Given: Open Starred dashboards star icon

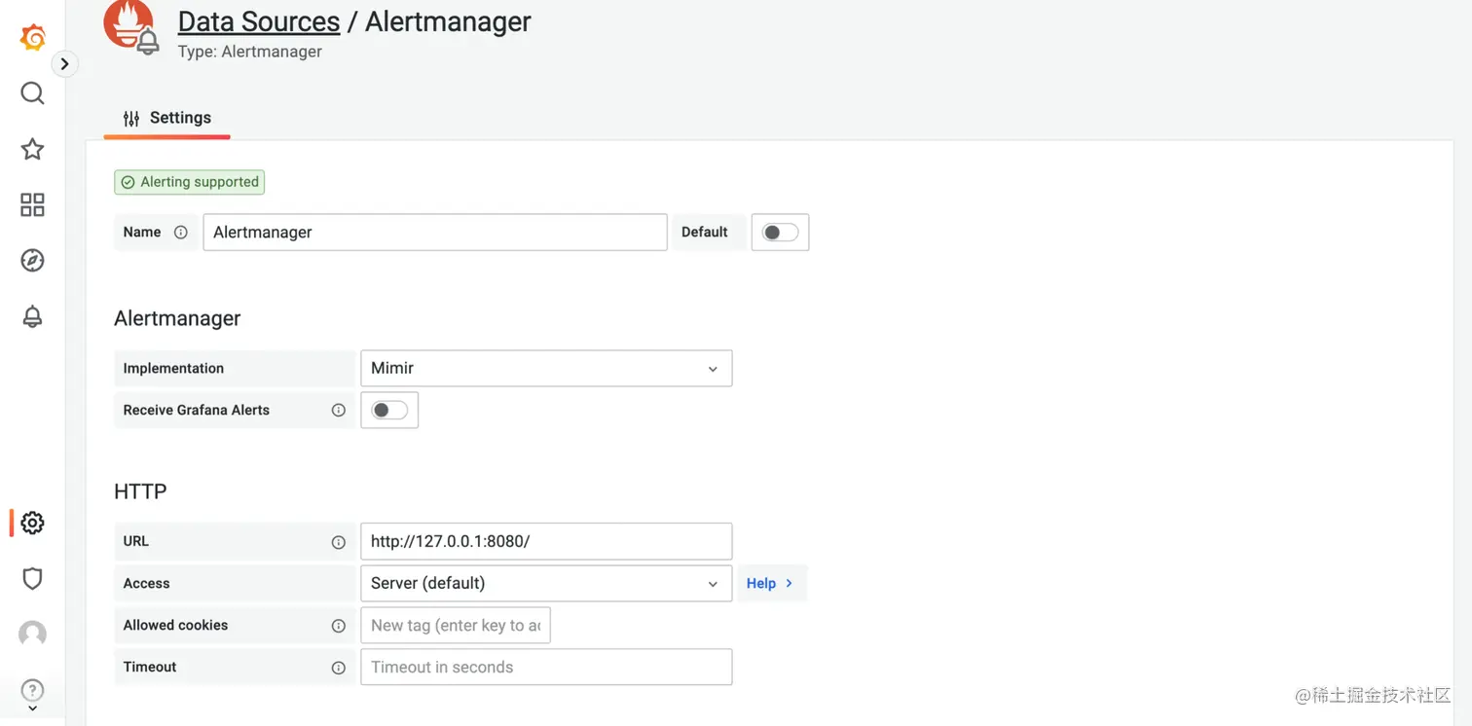Looking at the screenshot, I should (32, 149).
